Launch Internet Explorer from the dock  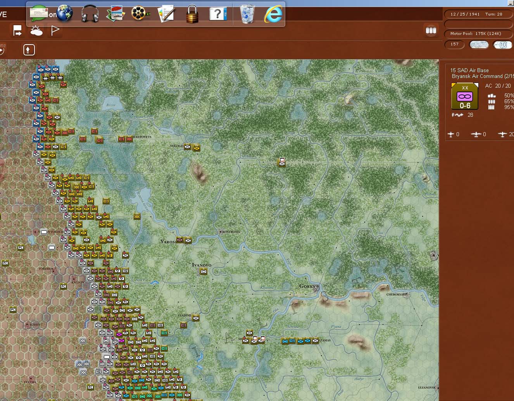tap(273, 14)
